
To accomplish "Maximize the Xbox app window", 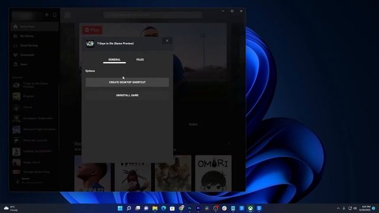I will (232, 11).
